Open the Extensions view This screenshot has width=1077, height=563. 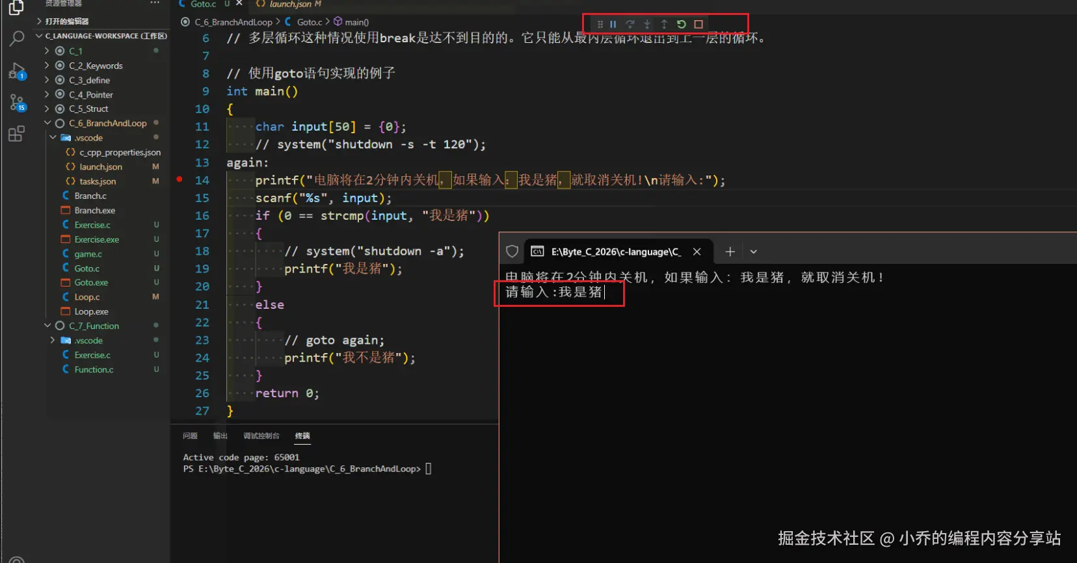[x=16, y=134]
